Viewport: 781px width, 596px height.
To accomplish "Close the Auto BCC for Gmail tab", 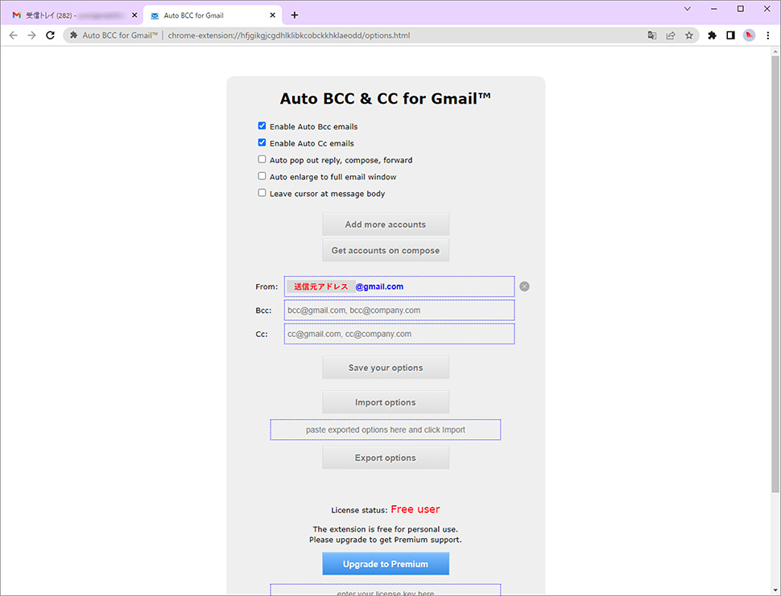I will click(272, 15).
